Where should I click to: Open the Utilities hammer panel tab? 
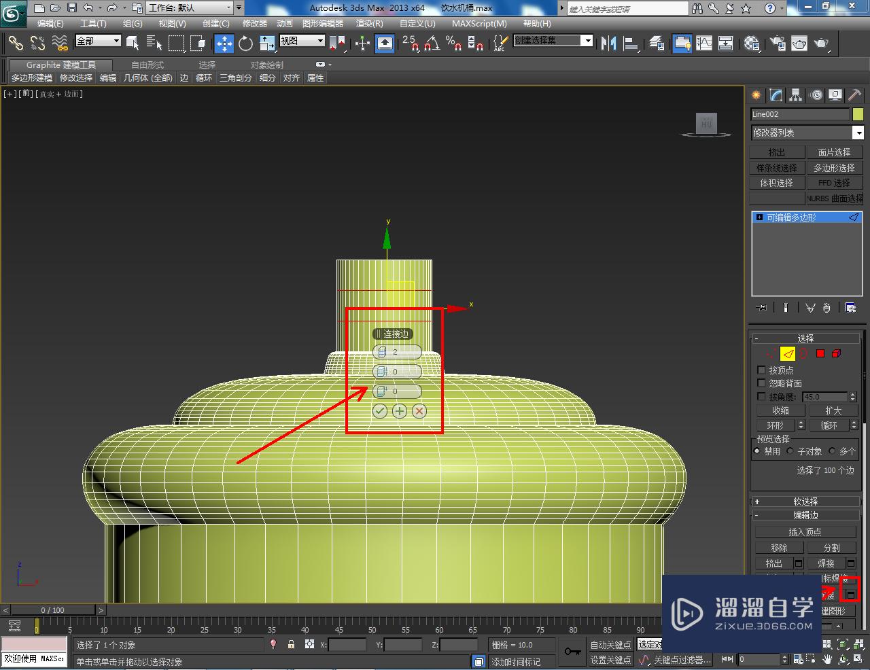coord(855,95)
